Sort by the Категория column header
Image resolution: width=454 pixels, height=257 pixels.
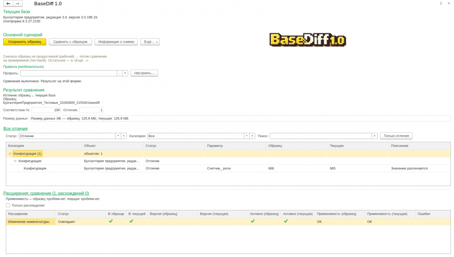[44, 146]
